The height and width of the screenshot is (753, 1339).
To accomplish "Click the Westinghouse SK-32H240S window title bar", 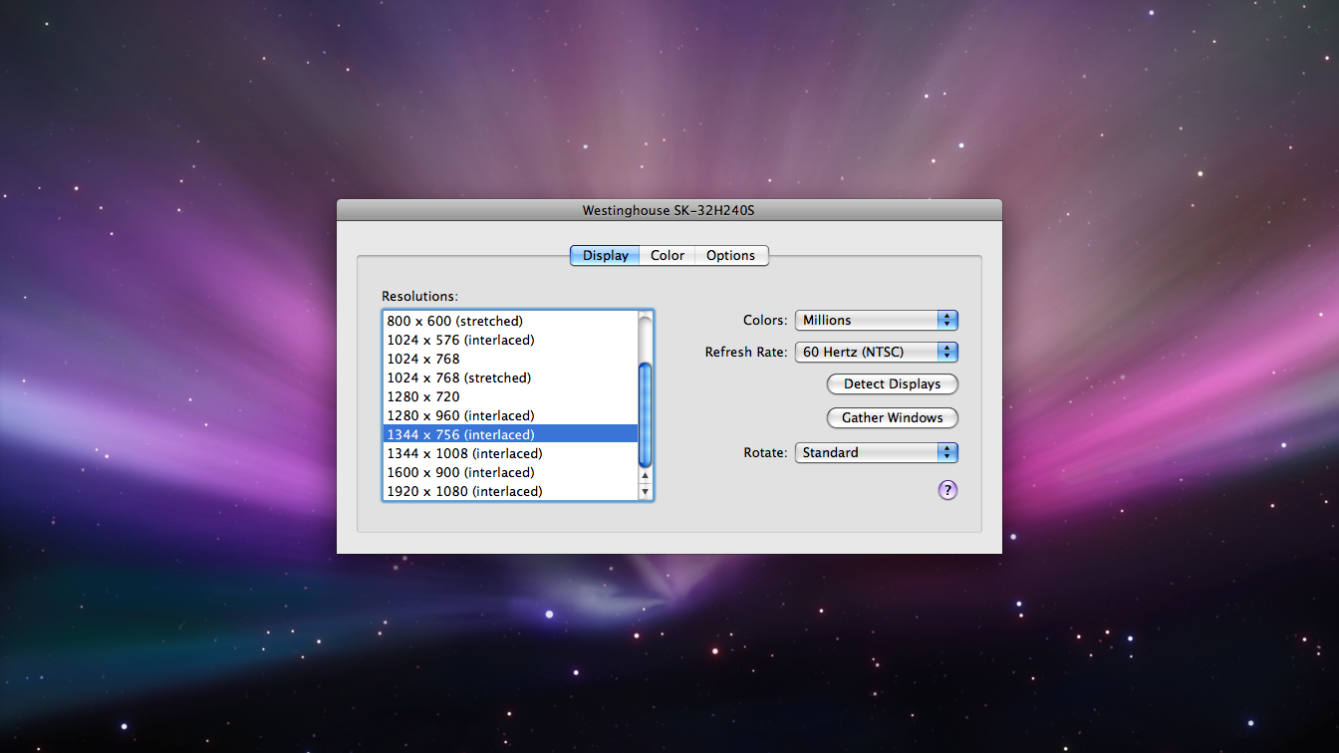I will [x=669, y=210].
